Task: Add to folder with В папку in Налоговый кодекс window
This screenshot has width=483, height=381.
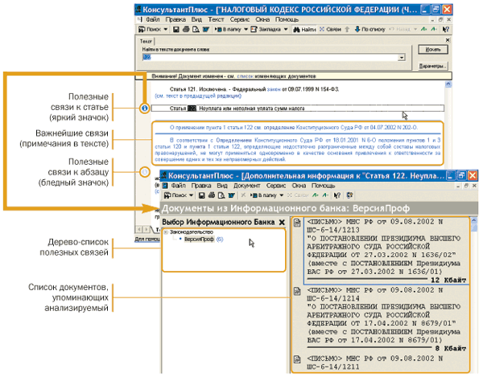Action: click(229, 29)
